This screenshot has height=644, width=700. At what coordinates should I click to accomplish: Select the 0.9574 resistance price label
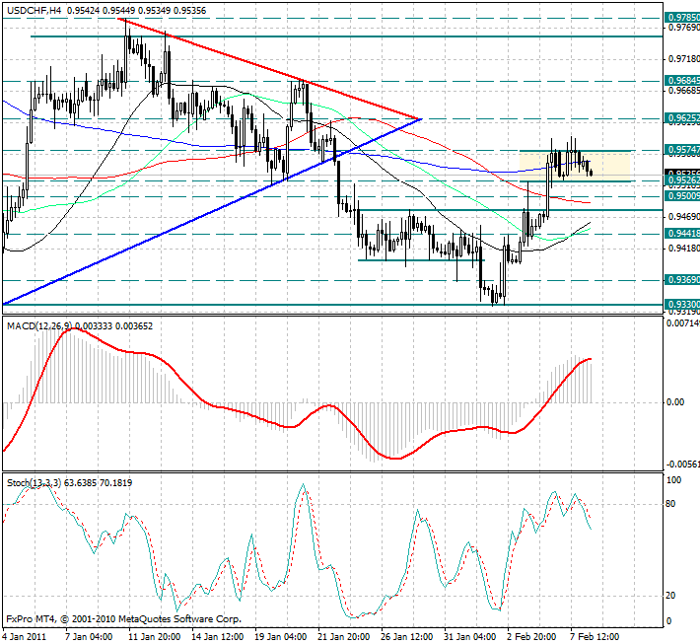[680, 149]
